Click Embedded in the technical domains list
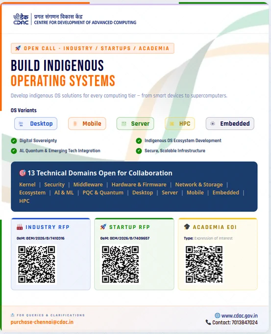The height and width of the screenshot is (334, 271). [226, 193]
